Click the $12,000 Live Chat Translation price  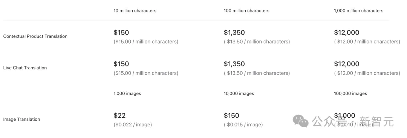click(347, 64)
